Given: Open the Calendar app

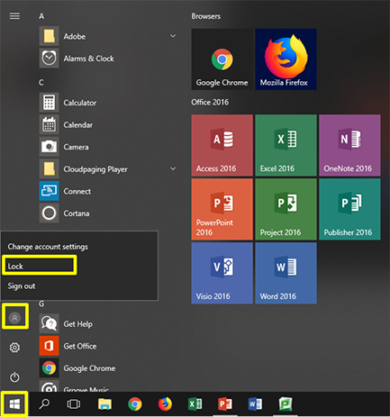Looking at the screenshot, I should pos(108,125).
